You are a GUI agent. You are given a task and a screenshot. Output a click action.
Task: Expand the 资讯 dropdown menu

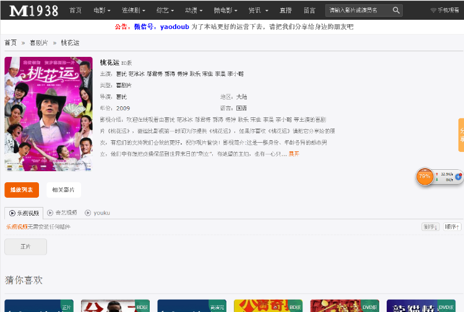coord(259,11)
